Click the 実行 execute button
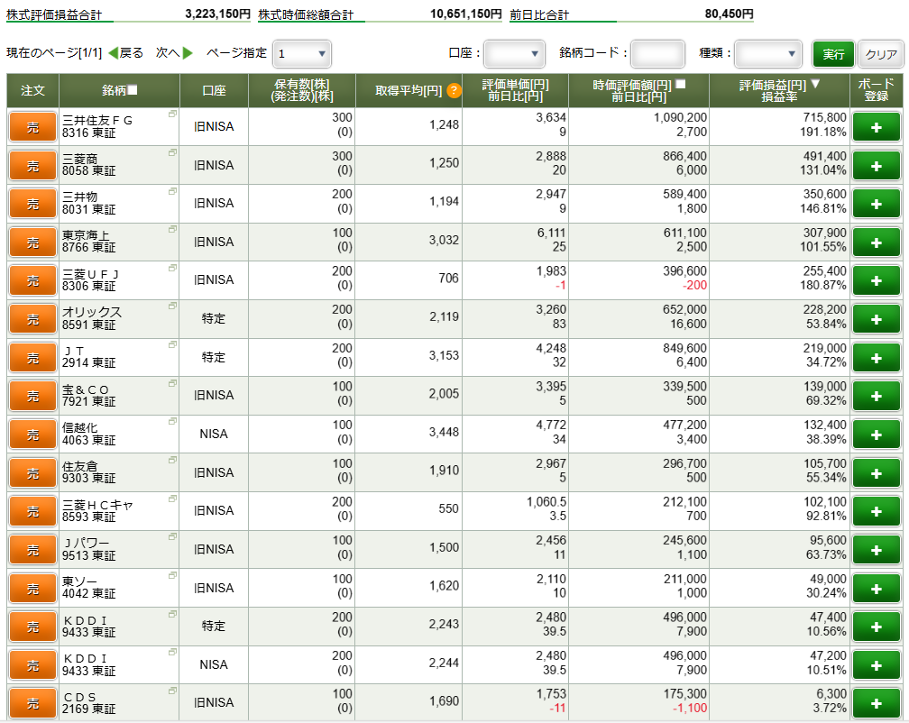909x723 pixels. [x=833, y=54]
